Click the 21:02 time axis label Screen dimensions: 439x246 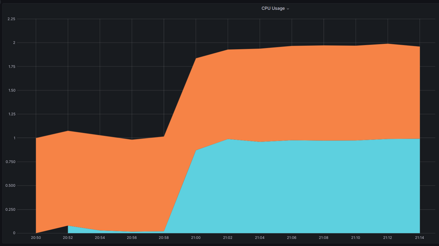click(x=228, y=238)
